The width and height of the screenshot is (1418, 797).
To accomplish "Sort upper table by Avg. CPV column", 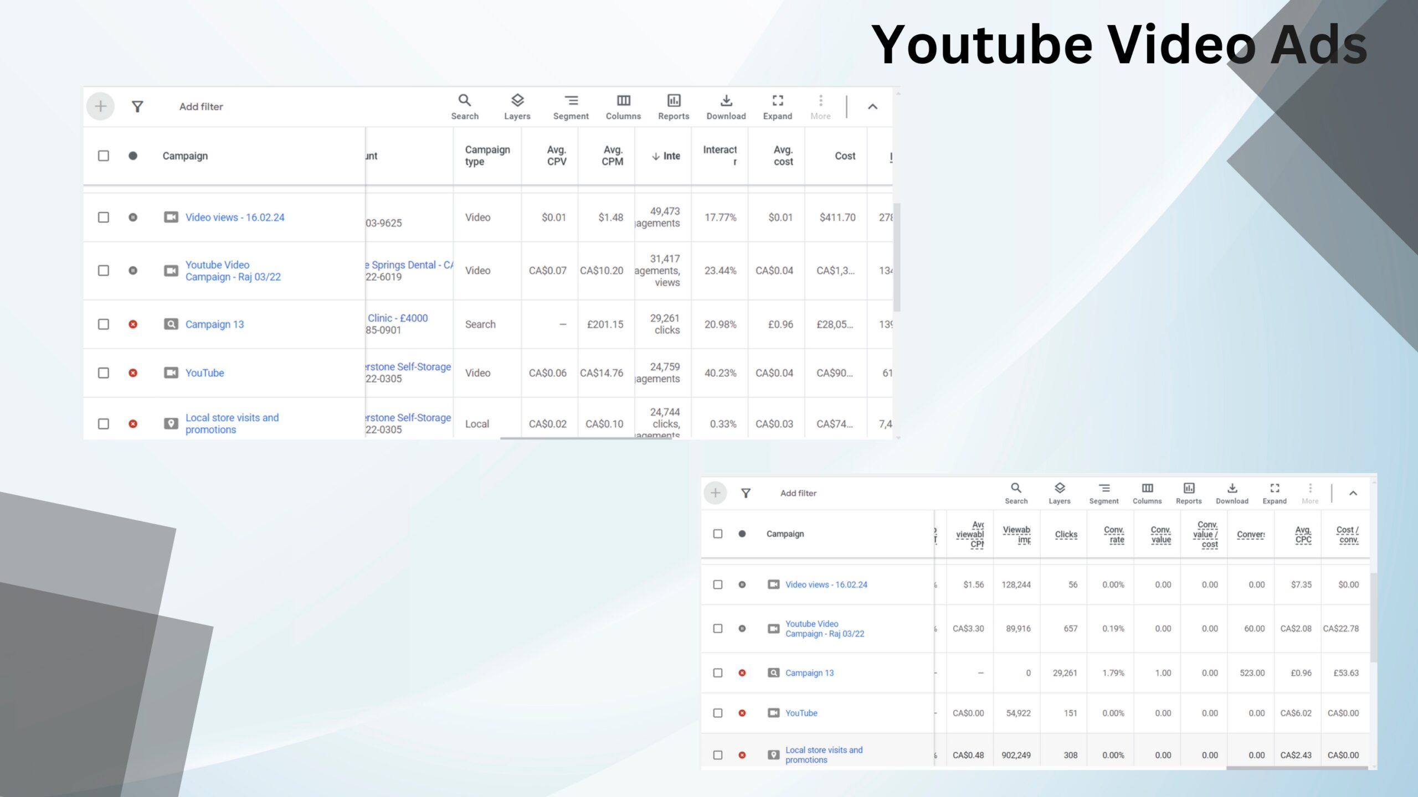I will (556, 156).
